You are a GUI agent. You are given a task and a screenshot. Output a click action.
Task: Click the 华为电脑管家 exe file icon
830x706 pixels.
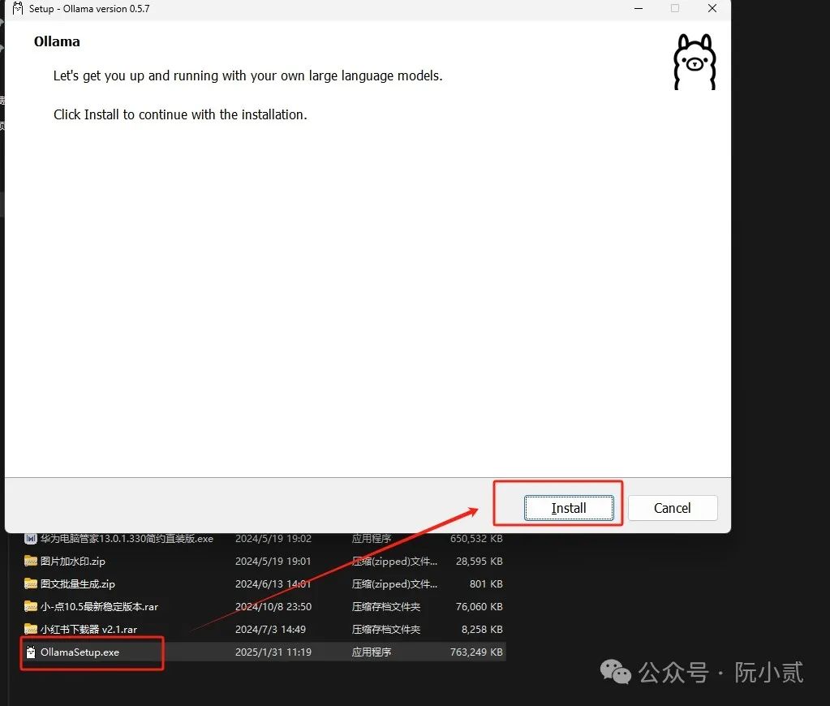click(31, 539)
